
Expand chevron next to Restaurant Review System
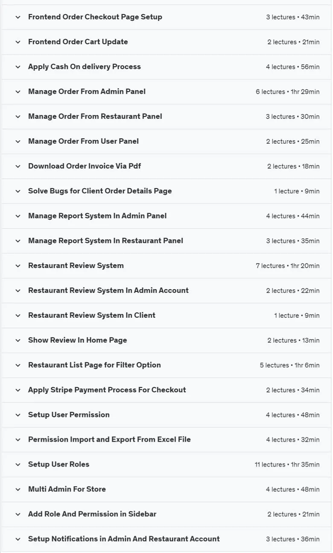(18, 266)
